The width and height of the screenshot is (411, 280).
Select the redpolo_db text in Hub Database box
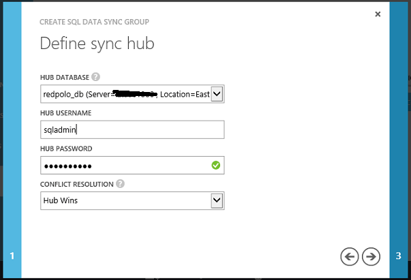(x=63, y=94)
